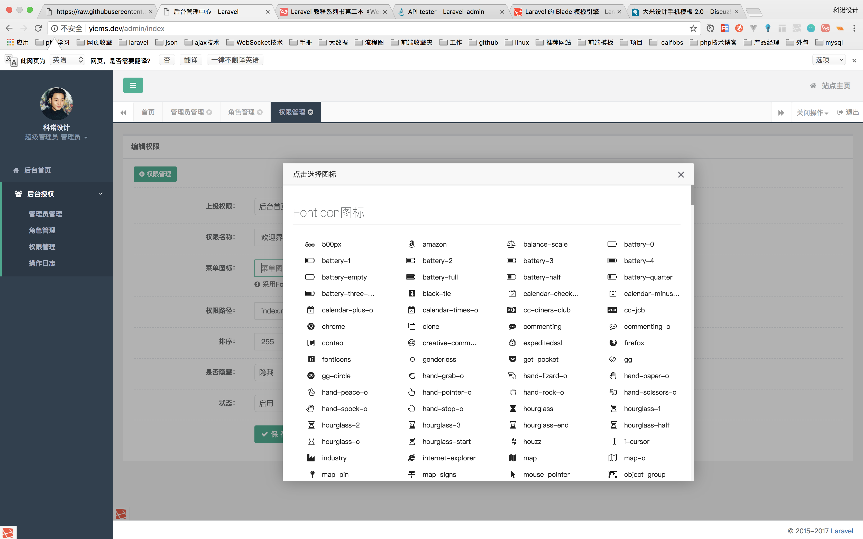Click the icon picker dialog scrollbar
The width and height of the screenshot is (863, 539).
(x=692, y=195)
